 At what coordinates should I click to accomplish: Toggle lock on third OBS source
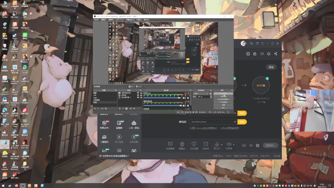point(141,98)
